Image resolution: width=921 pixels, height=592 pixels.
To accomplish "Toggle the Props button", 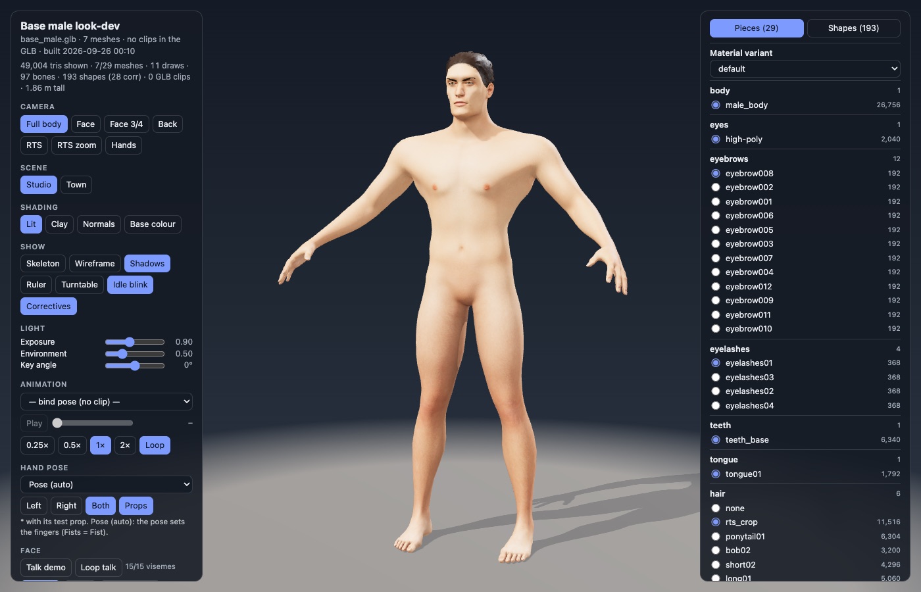I will click(136, 506).
